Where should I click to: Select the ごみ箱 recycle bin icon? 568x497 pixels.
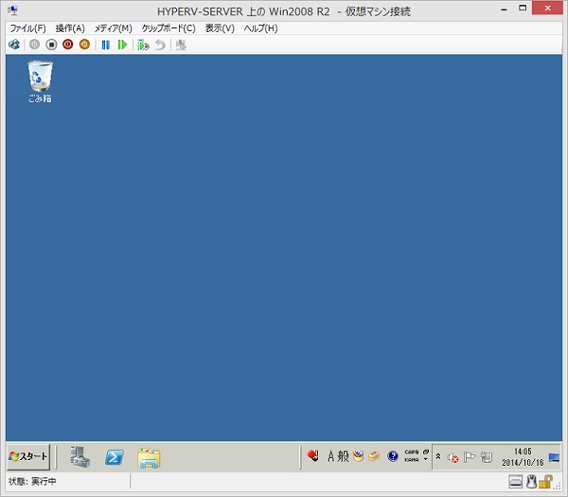[40, 81]
